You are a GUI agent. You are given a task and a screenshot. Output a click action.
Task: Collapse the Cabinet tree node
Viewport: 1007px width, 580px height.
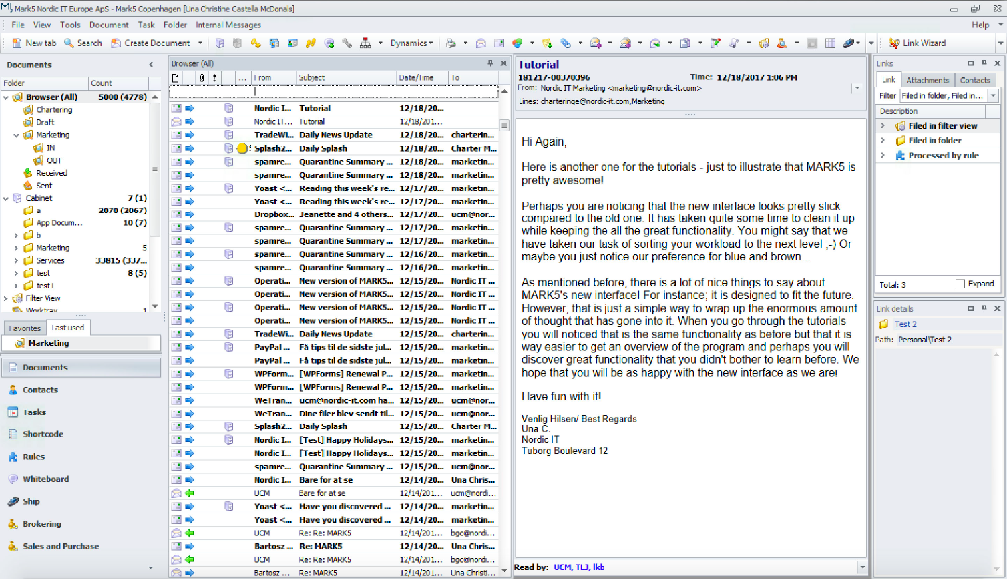pyautogui.click(x=6, y=198)
